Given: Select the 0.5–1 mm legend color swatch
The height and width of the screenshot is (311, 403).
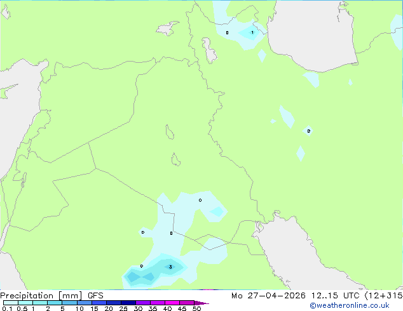Looking at the screenshot, I should [25, 303].
